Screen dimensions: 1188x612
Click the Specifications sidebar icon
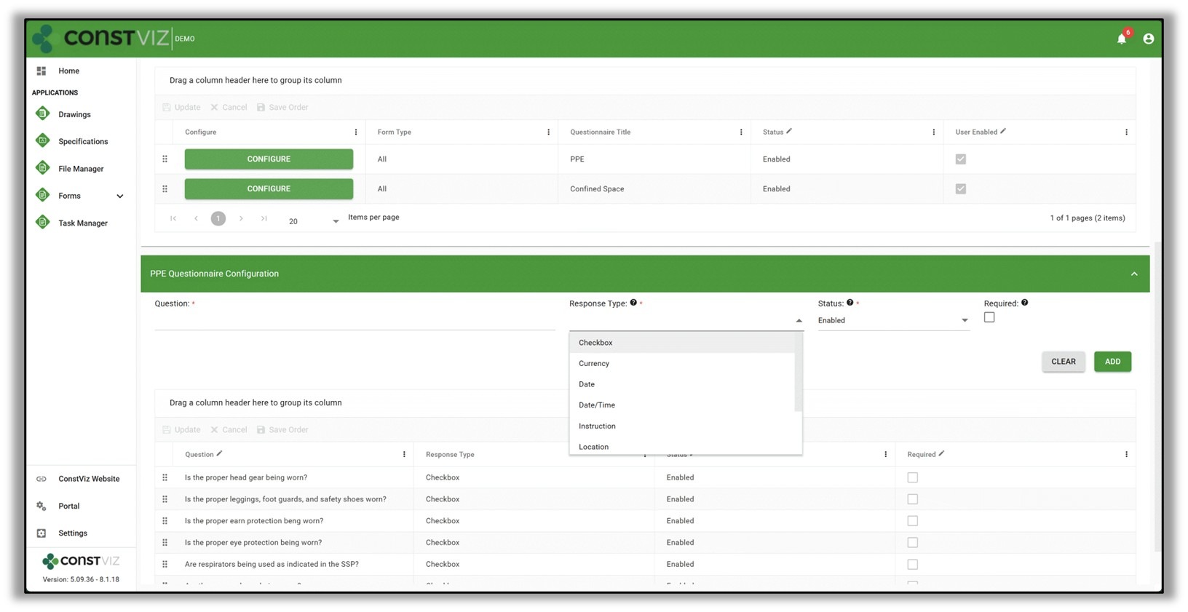coord(43,141)
